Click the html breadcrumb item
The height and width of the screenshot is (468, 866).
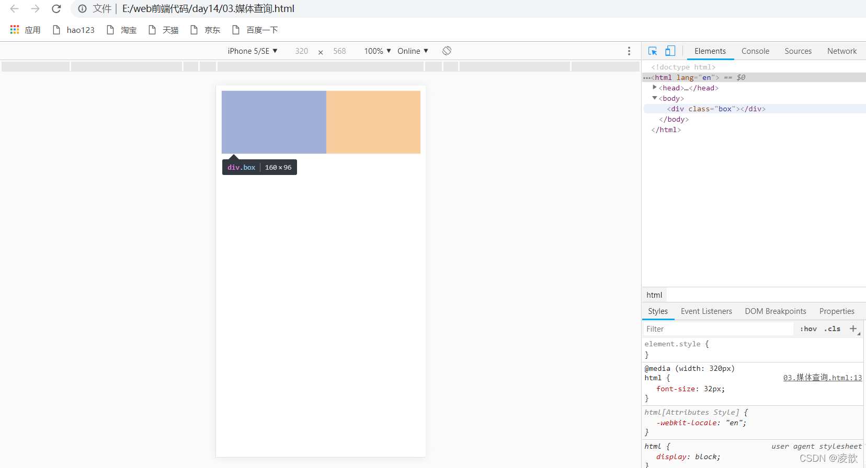point(654,295)
